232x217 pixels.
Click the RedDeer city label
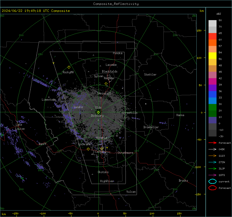(x=109, y=78)
